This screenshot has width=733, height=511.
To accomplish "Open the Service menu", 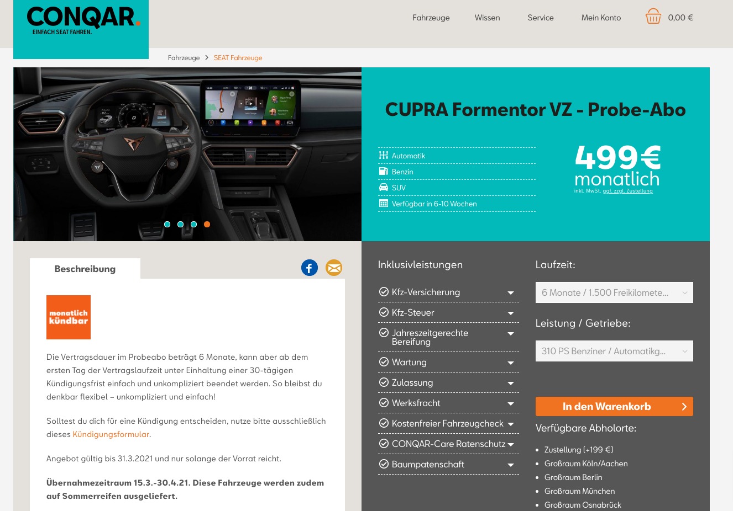I will pos(541,18).
